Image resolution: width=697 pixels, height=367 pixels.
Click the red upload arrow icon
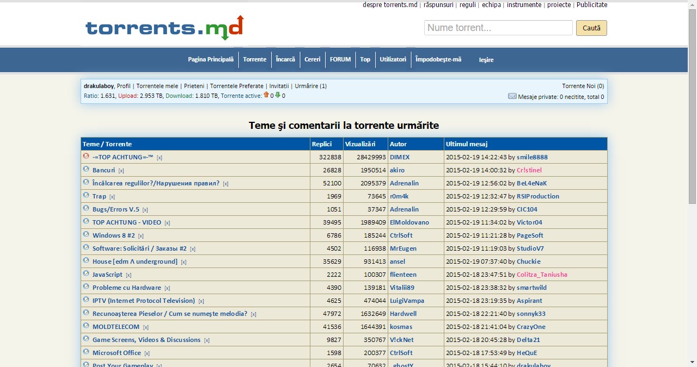coord(266,95)
